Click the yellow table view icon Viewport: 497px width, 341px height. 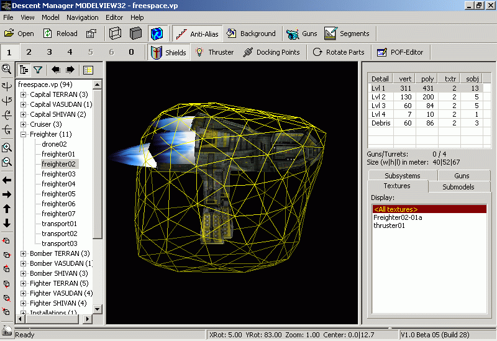click(88, 70)
